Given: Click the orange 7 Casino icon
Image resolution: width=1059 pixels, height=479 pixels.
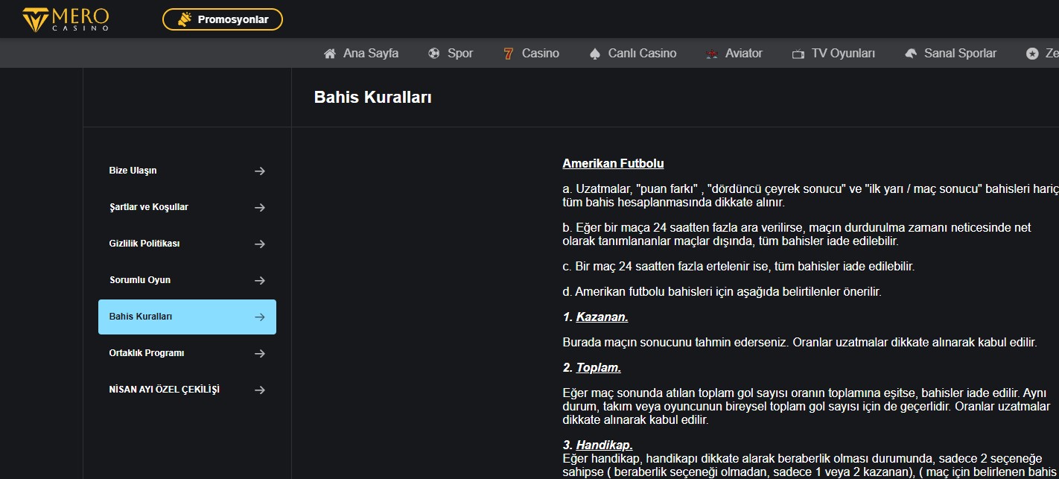Looking at the screenshot, I should [x=509, y=54].
